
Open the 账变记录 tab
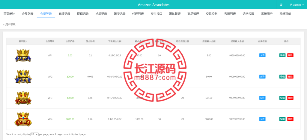[120, 14]
